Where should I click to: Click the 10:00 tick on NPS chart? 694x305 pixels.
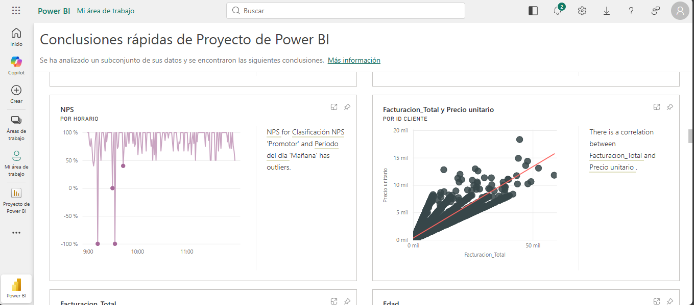pyautogui.click(x=137, y=252)
